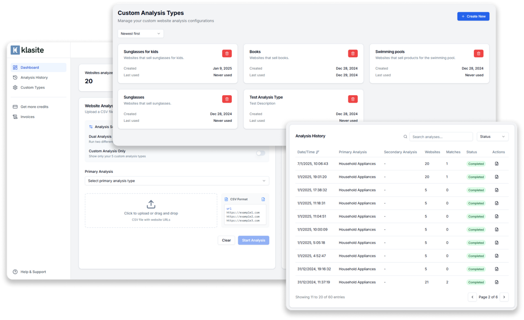This screenshot has width=524, height=320.
Task: Open Help & Support link
Action: pyautogui.click(x=33, y=272)
